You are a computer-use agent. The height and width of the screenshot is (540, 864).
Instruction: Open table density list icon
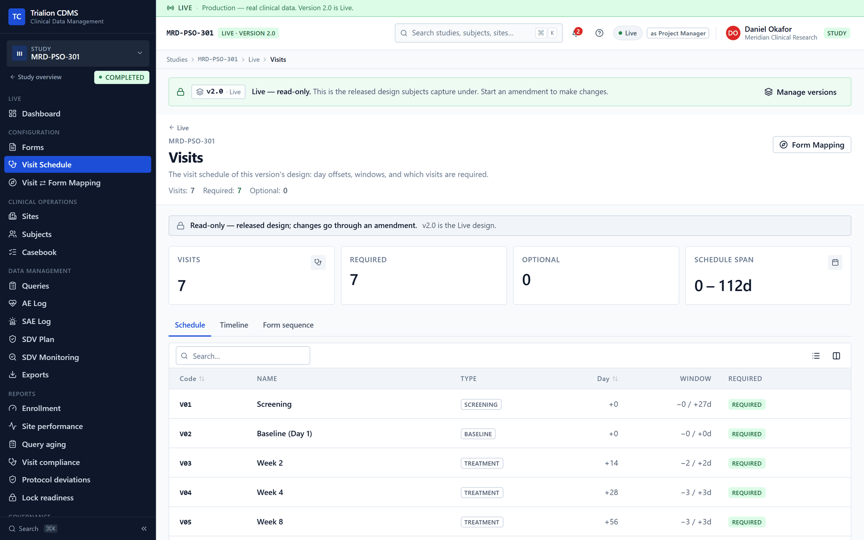pyautogui.click(x=816, y=356)
